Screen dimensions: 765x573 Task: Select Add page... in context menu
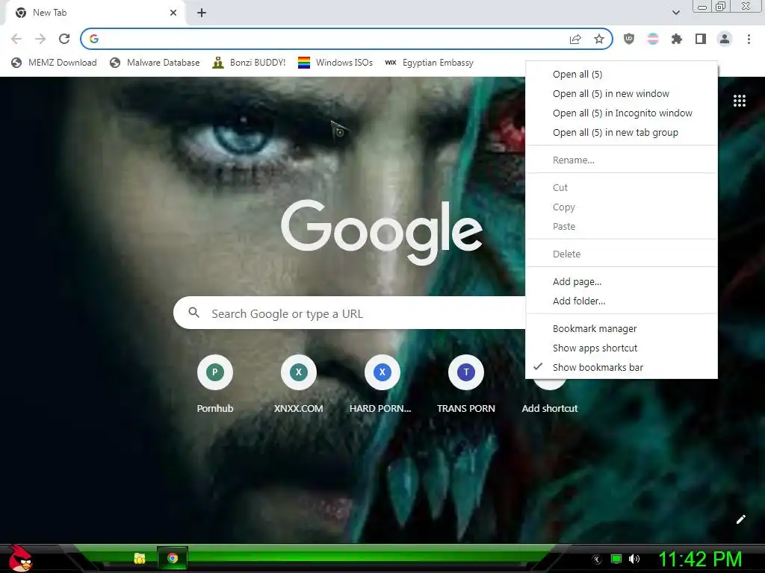pos(621,281)
